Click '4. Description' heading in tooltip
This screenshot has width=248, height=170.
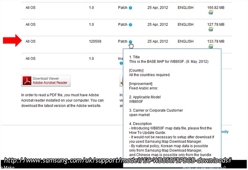pos(140,124)
